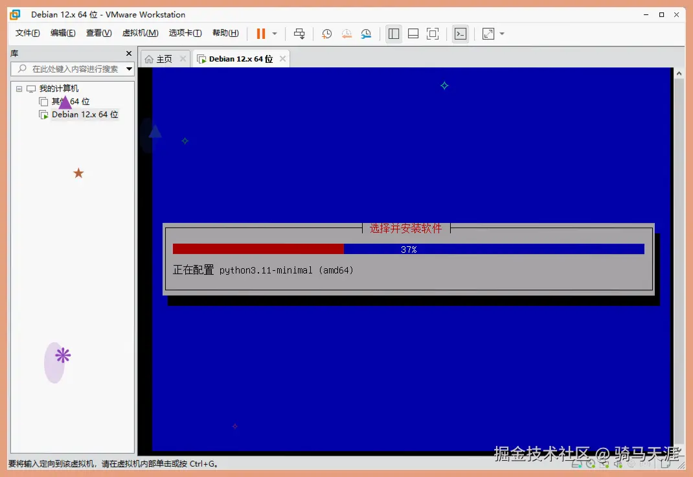Screen dimensions: 693x477
Task: Click the search magnifier icon in library
Action: 22,69
